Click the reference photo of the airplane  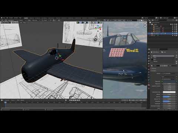click(125, 60)
